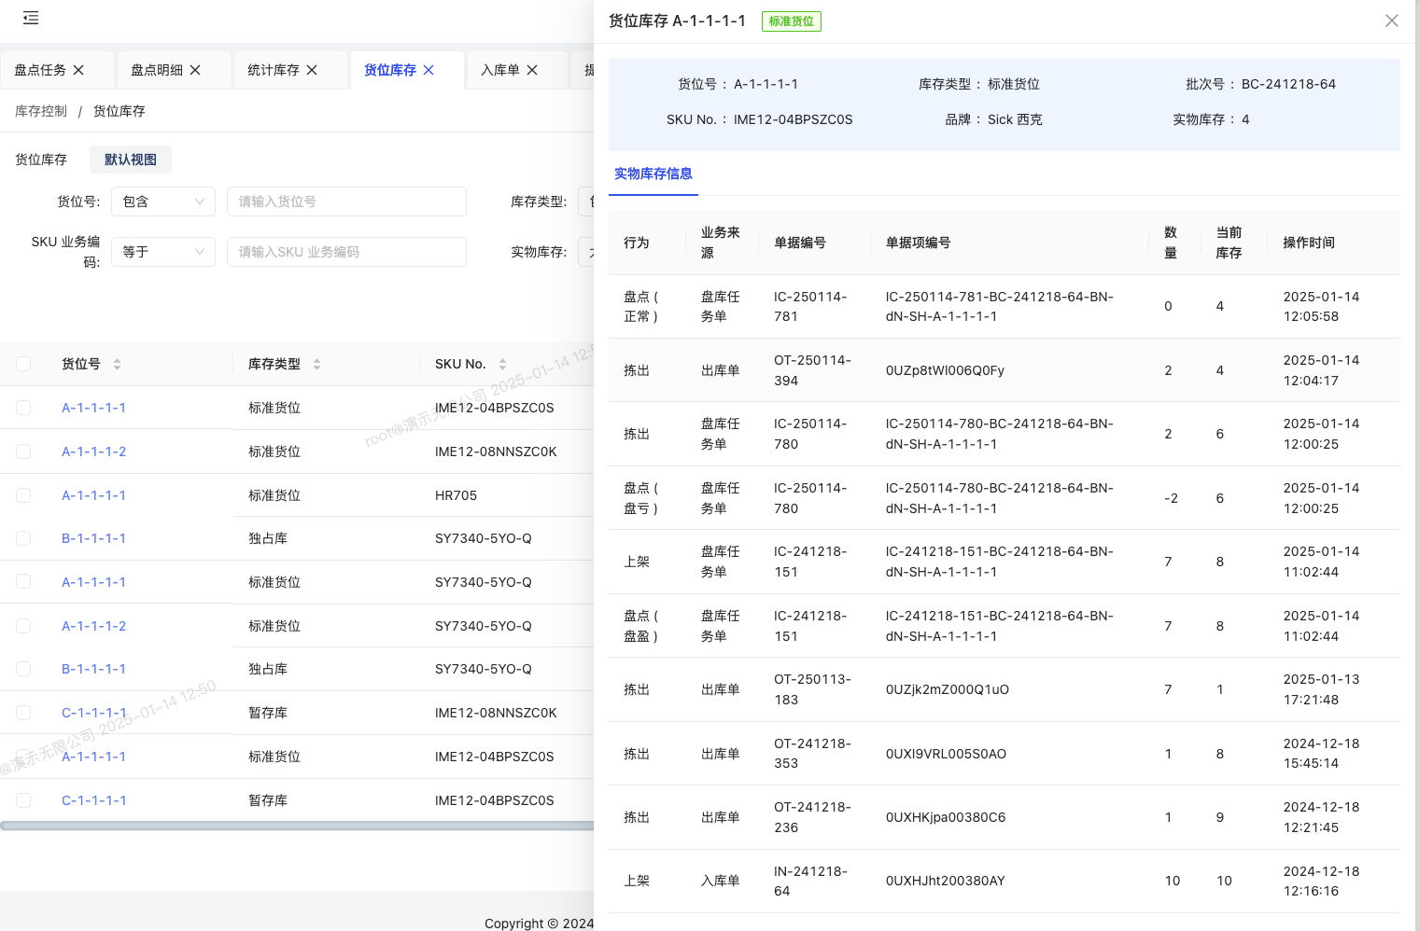Viewport: 1419px width, 931px height.
Task: Open SKU 业务编码 condition dropdown showing 等于
Action: click(x=163, y=252)
